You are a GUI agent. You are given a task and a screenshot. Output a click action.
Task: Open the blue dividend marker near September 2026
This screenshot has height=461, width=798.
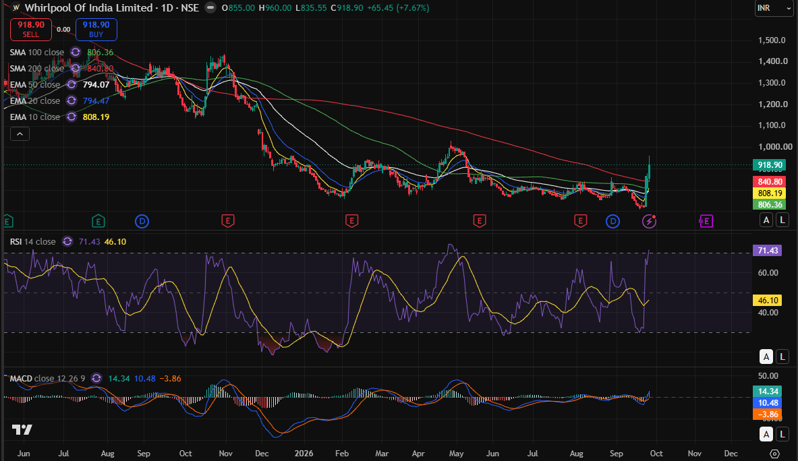[612, 221]
